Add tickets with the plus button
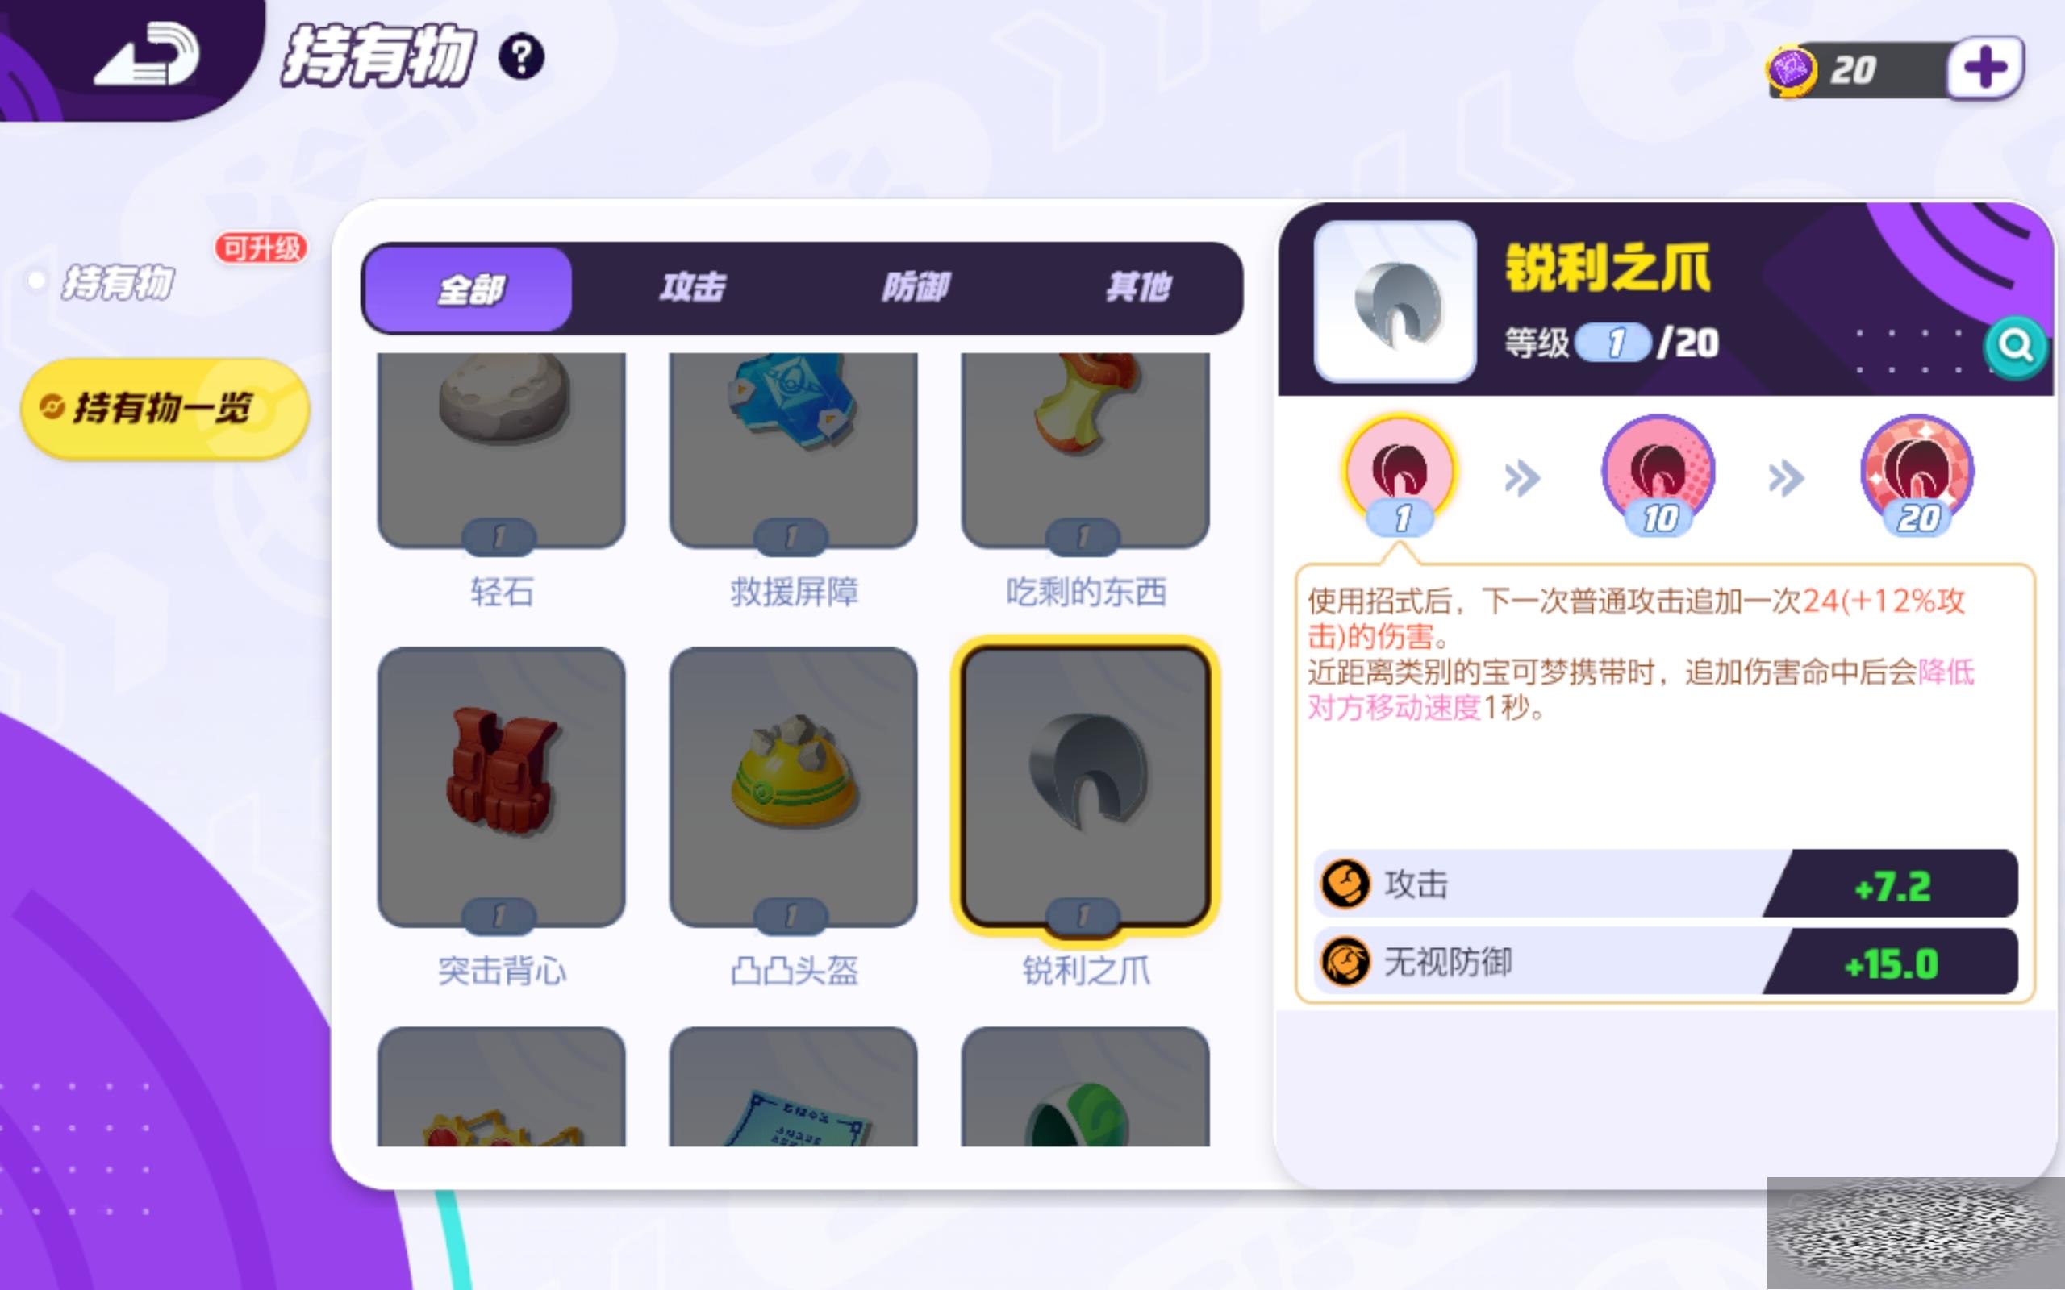Image resolution: width=2065 pixels, height=1290 pixels. (x=1985, y=69)
